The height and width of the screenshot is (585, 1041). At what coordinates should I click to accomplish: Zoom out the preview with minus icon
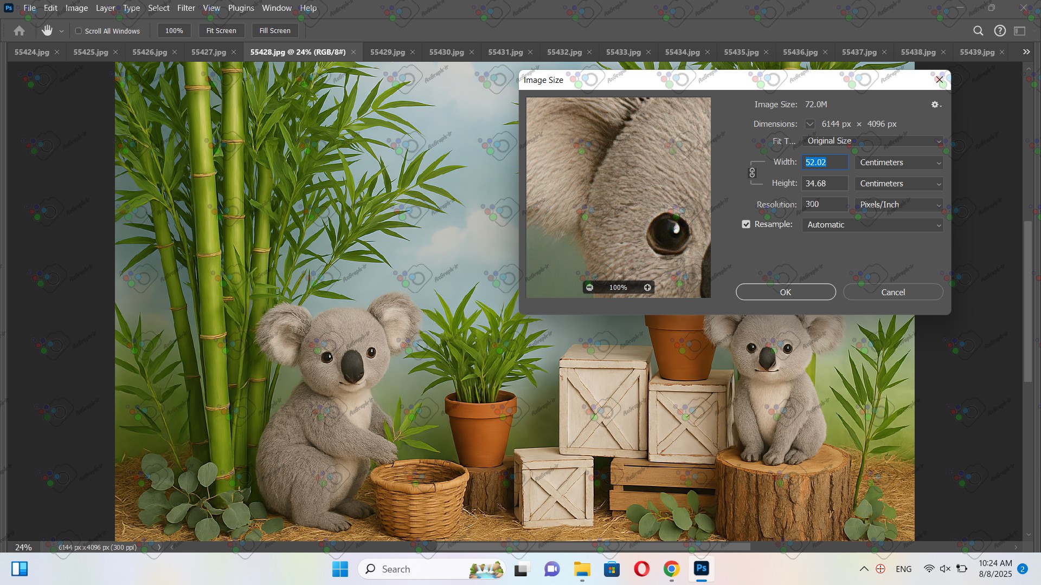tap(589, 288)
